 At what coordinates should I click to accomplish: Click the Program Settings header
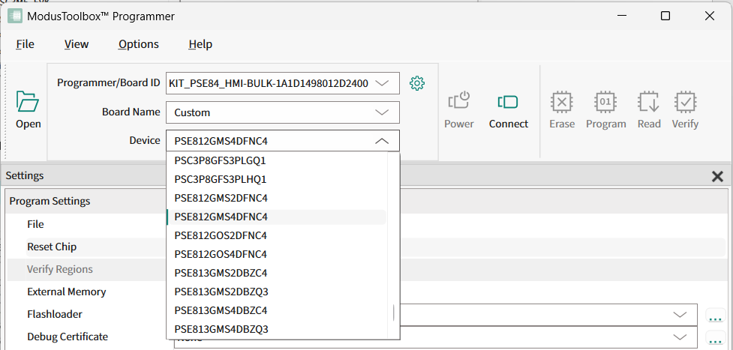[x=50, y=201]
